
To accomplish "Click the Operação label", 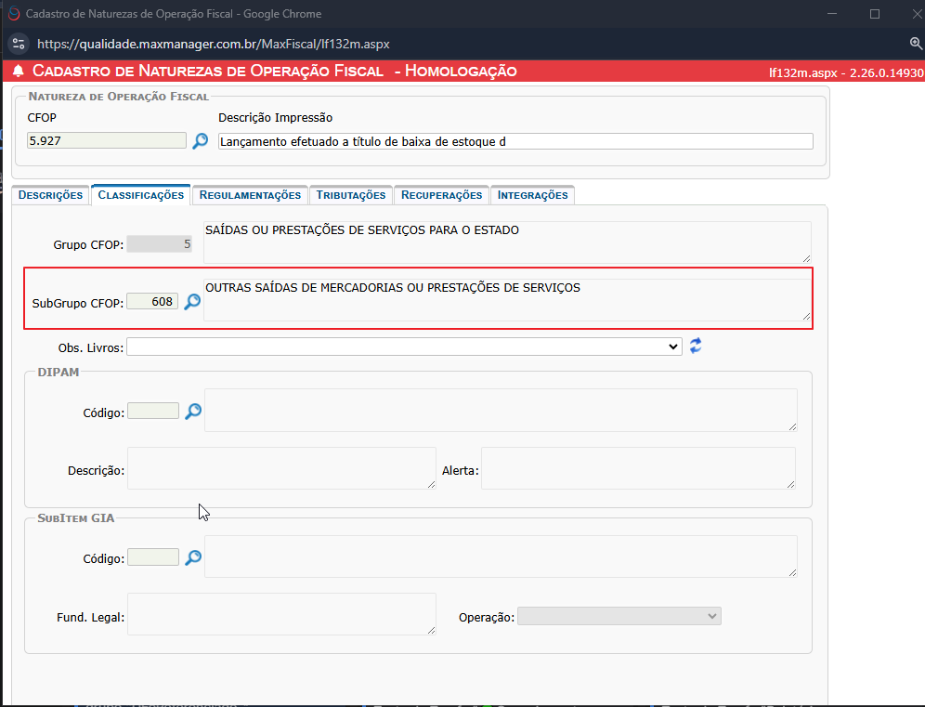I will (487, 617).
